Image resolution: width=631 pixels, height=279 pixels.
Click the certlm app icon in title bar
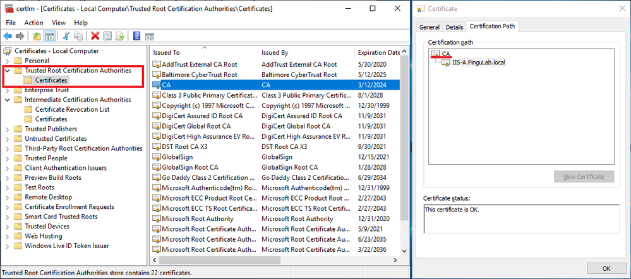tap(9, 9)
